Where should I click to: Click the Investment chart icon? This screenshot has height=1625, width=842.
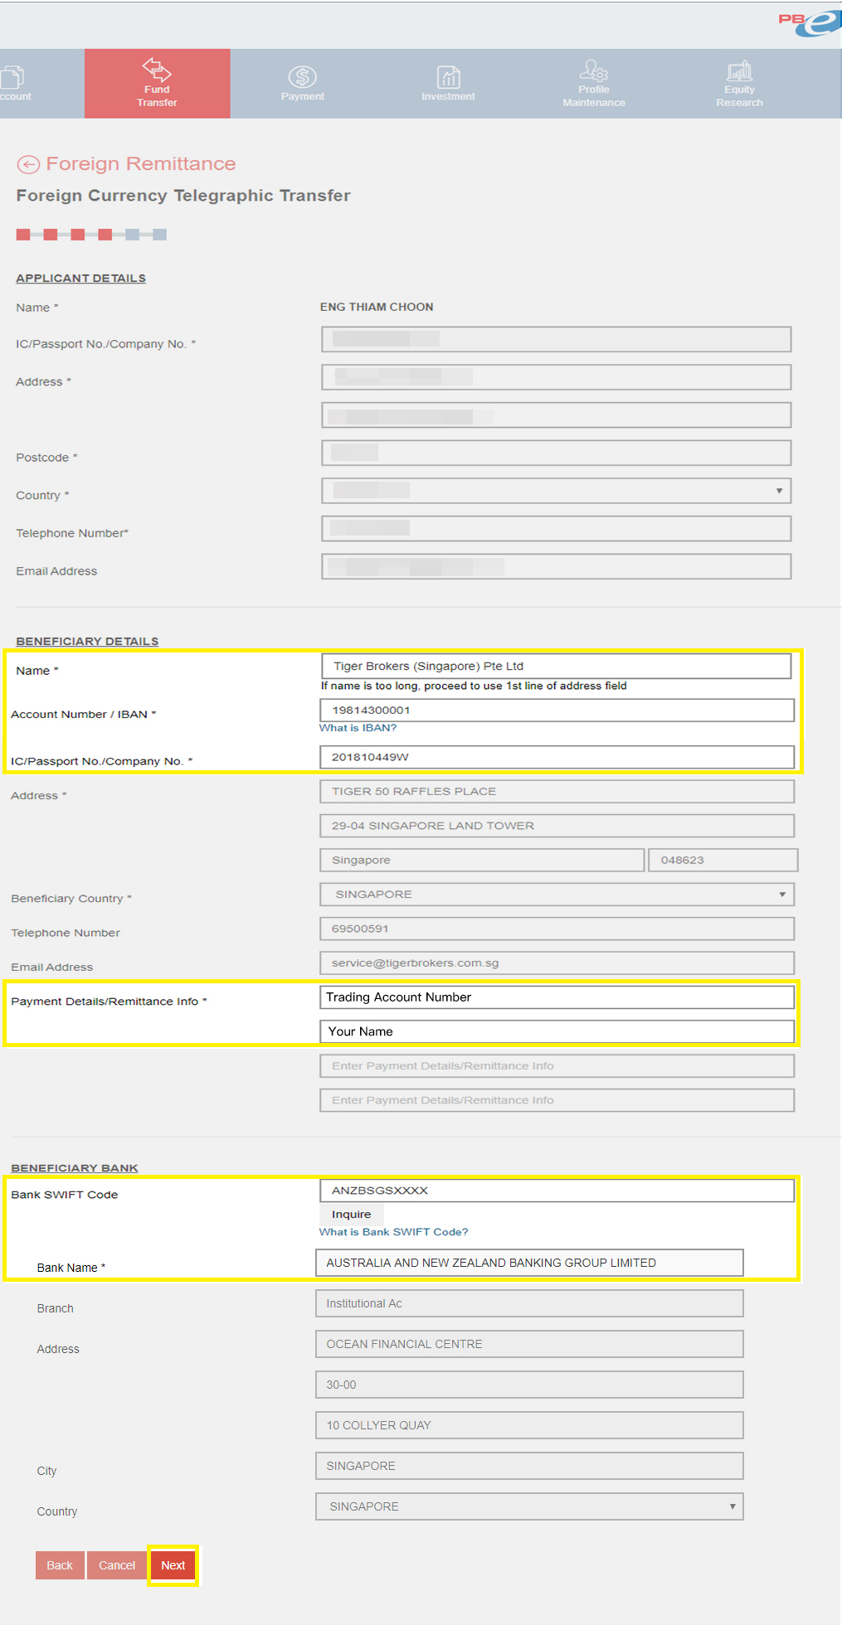point(449,77)
